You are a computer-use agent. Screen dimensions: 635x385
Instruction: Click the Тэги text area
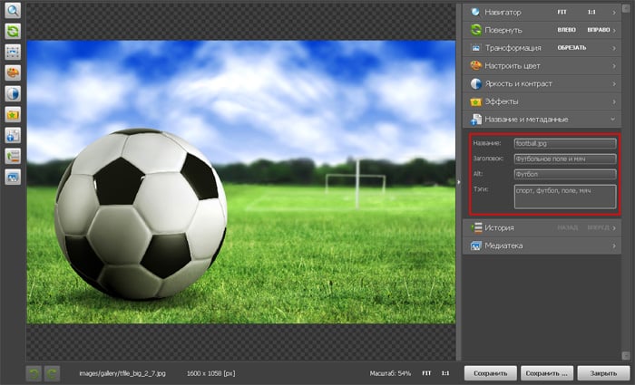[564, 196]
